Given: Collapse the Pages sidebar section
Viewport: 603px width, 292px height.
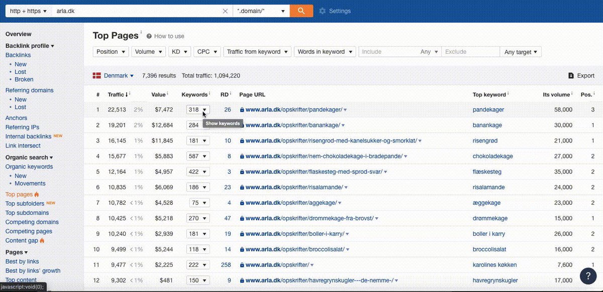Looking at the screenshot, I should [17, 252].
